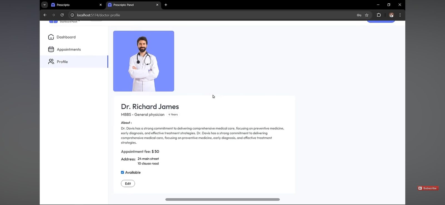This screenshot has height=205, width=445.
Task: Click the doctor profile photo
Action: pos(144,61)
